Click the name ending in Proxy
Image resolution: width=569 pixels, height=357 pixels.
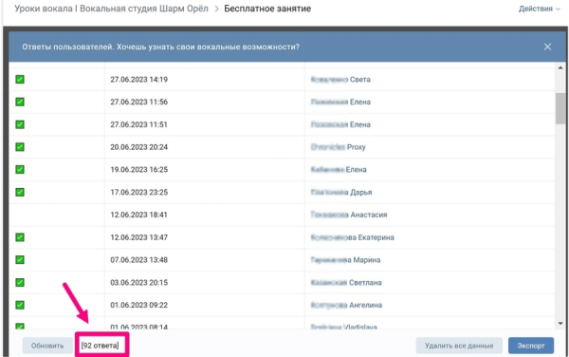click(338, 147)
